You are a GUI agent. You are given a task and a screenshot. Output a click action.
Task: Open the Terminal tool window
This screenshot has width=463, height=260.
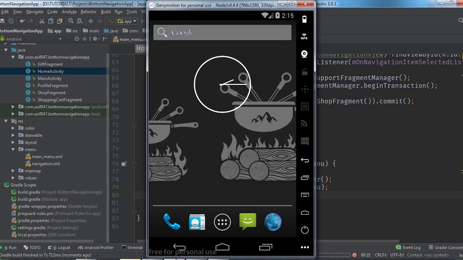(x=132, y=248)
